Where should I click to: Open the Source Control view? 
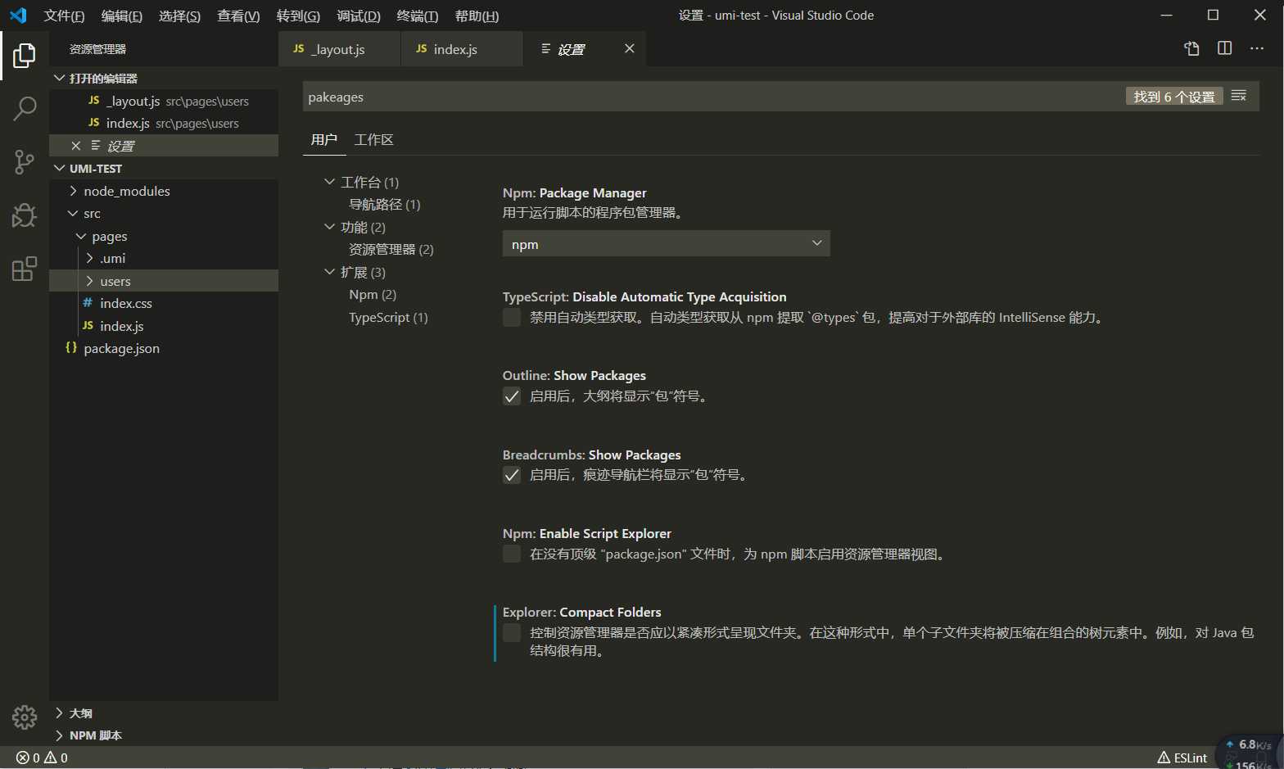[x=25, y=161]
